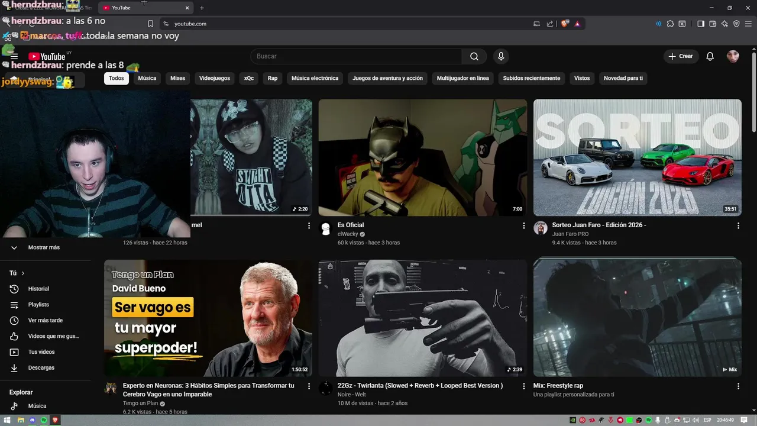
Task: Open the Ser vago es superpoder thumbnail
Action: pos(208,318)
